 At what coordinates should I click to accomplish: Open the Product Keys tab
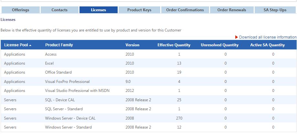pyautogui.click(x=139, y=10)
